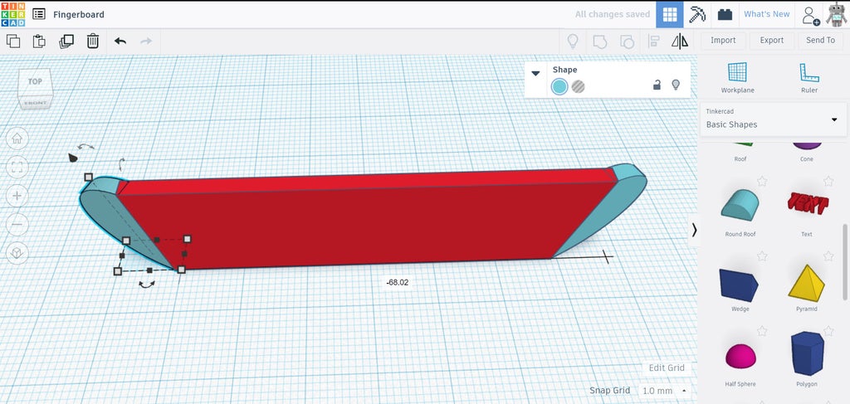
Task: Fit all in view
Action: pyautogui.click(x=17, y=168)
